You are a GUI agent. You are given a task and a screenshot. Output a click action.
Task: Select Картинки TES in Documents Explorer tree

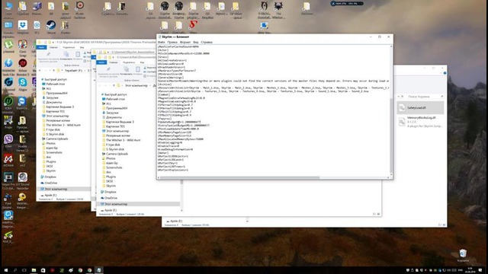click(115, 126)
